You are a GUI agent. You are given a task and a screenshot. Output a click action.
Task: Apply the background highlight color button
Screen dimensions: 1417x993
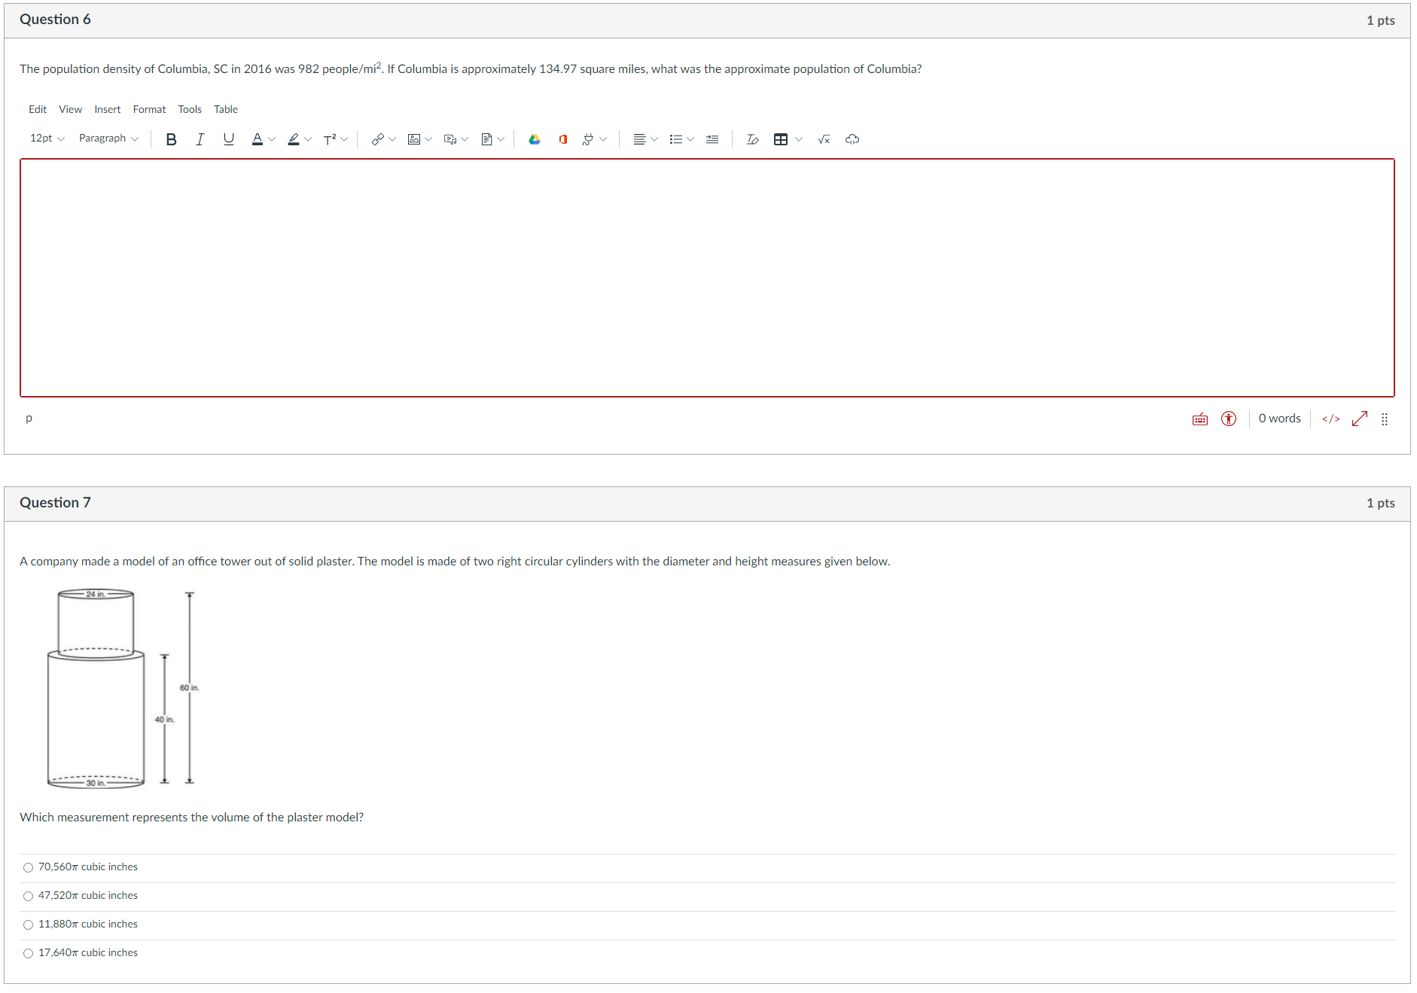click(294, 139)
